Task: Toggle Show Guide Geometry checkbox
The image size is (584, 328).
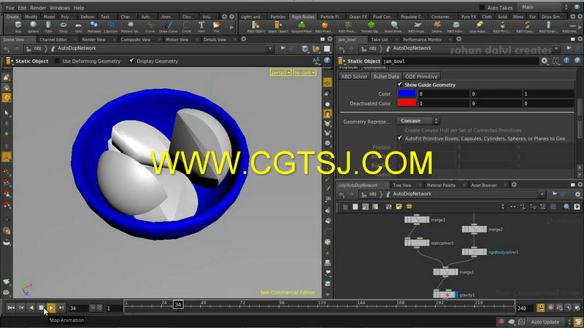Action: click(x=399, y=85)
